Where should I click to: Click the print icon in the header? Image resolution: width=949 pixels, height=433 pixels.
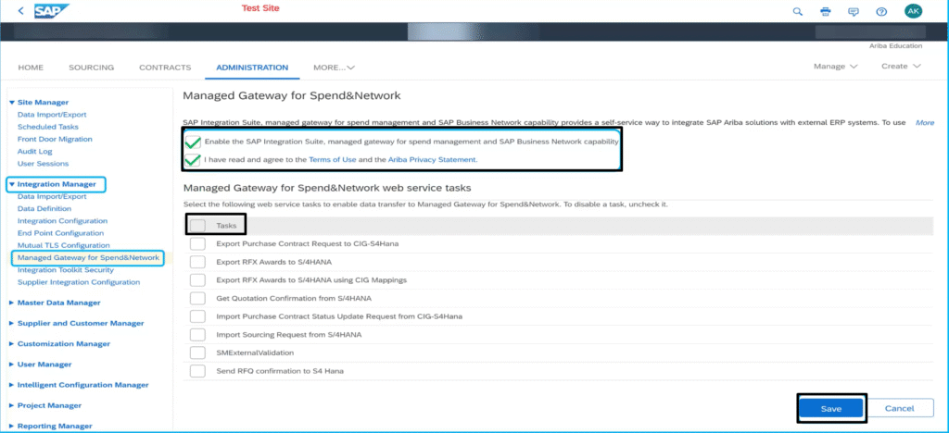click(x=825, y=11)
